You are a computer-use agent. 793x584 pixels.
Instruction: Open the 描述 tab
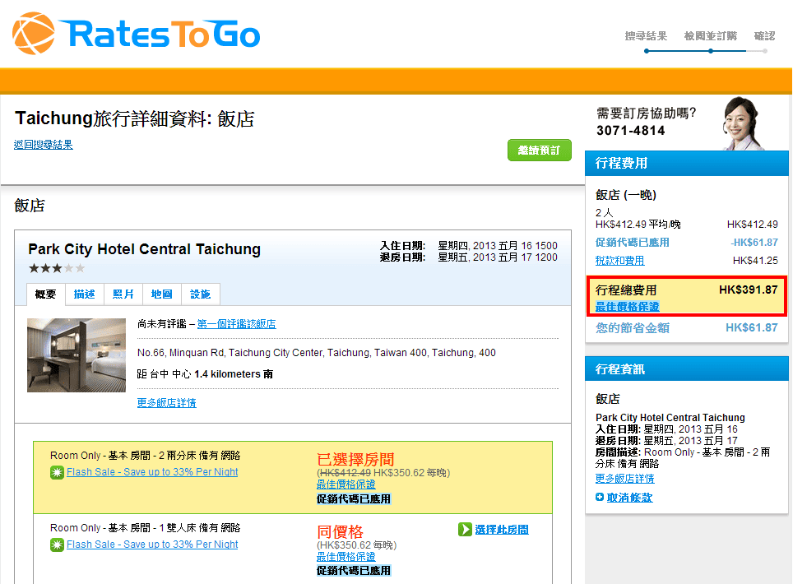click(84, 294)
